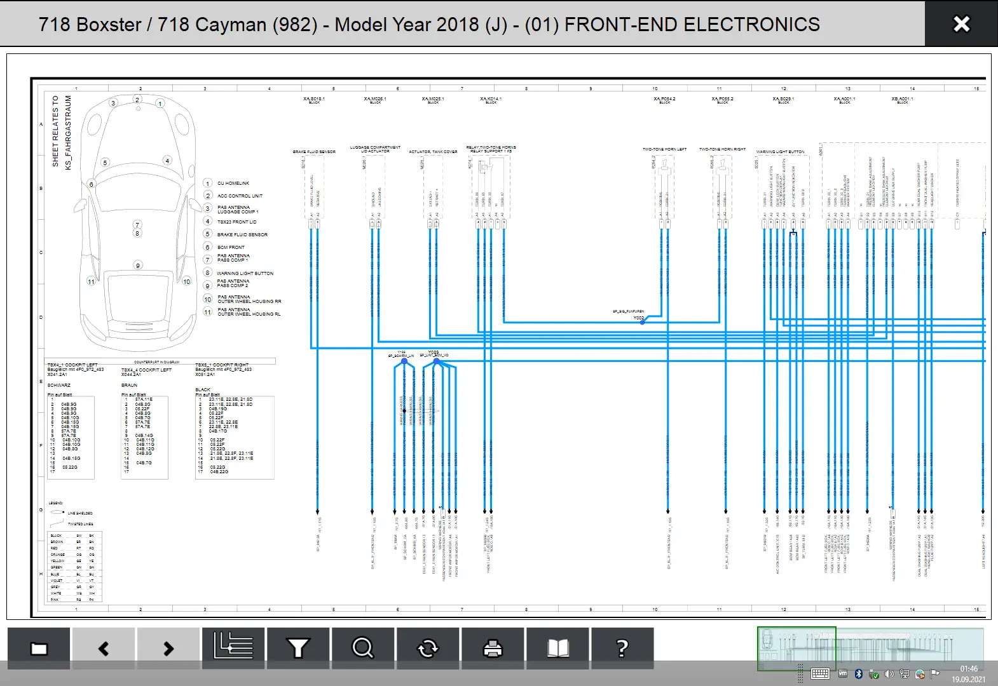
Task: Open the book manual icon
Action: 557,649
